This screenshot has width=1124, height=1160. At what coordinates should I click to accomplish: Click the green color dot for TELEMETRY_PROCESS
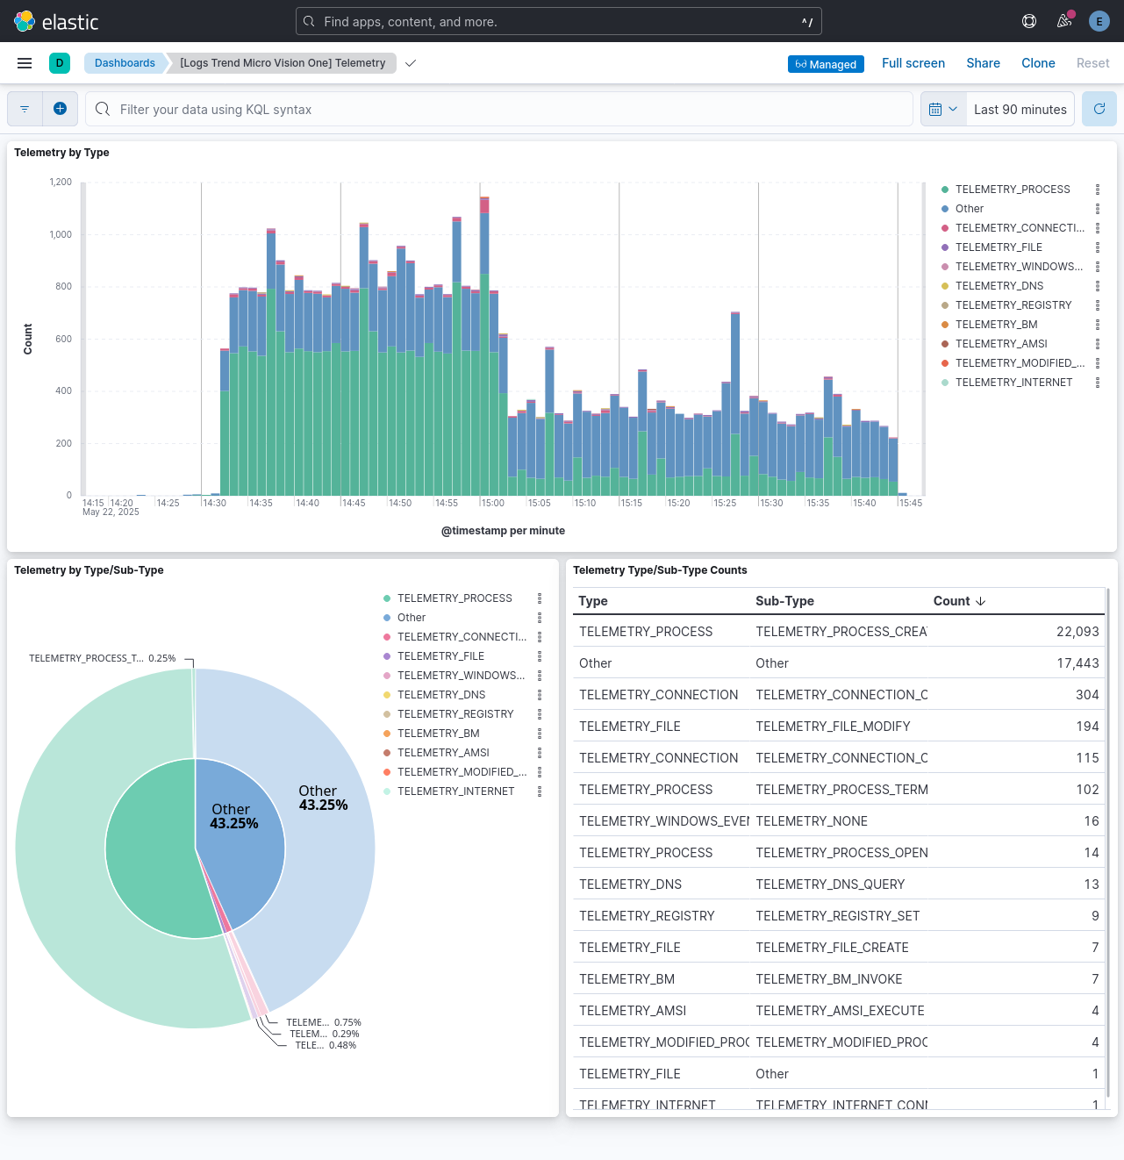tap(944, 189)
